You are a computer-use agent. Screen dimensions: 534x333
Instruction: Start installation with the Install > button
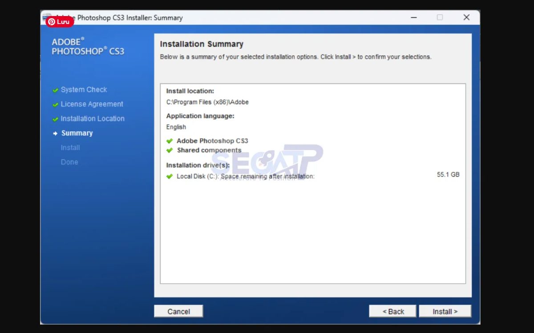(445, 311)
